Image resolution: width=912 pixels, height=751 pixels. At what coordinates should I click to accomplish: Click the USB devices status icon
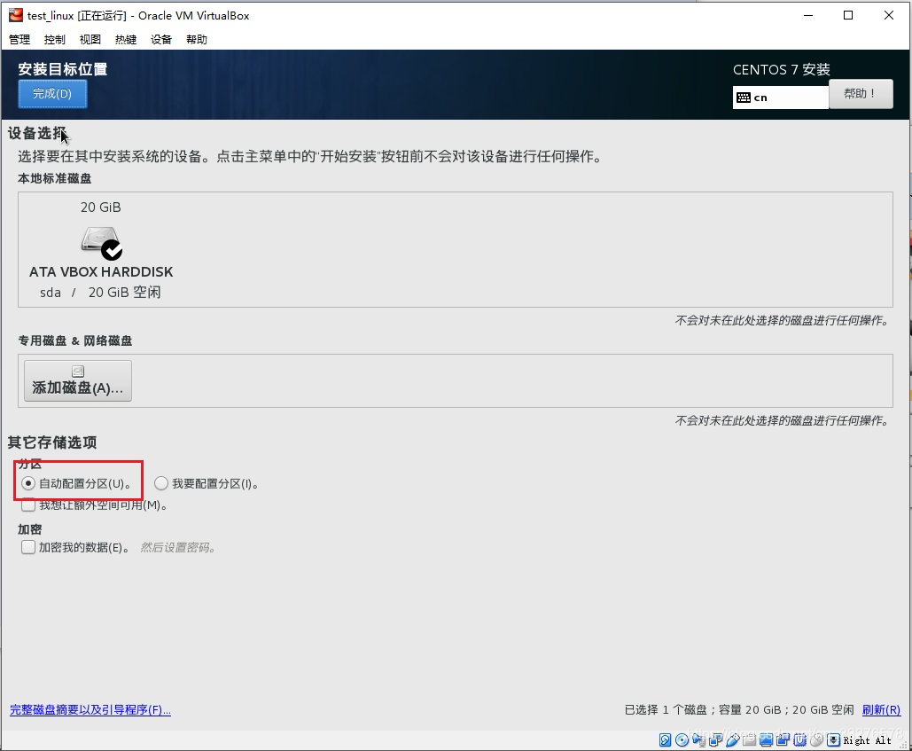(733, 739)
